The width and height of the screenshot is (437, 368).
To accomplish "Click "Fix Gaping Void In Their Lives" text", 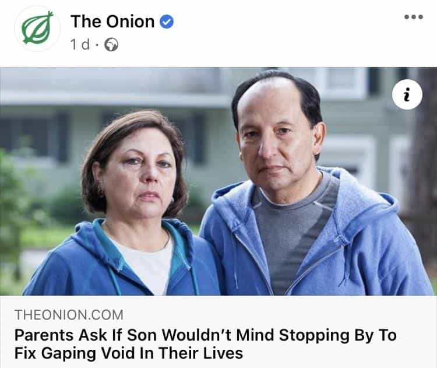I will click(128, 353).
